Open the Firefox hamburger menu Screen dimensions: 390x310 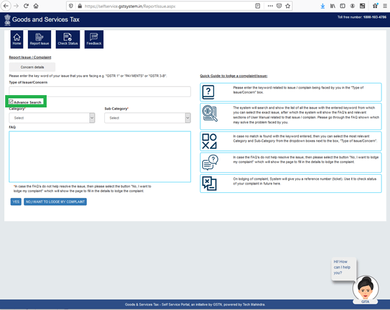[385, 6]
